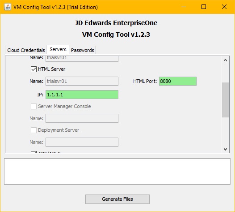Click the Server Manager Console Name field
Image resolution: width=235 pixels, height=212 pixels.
[82, 118]
